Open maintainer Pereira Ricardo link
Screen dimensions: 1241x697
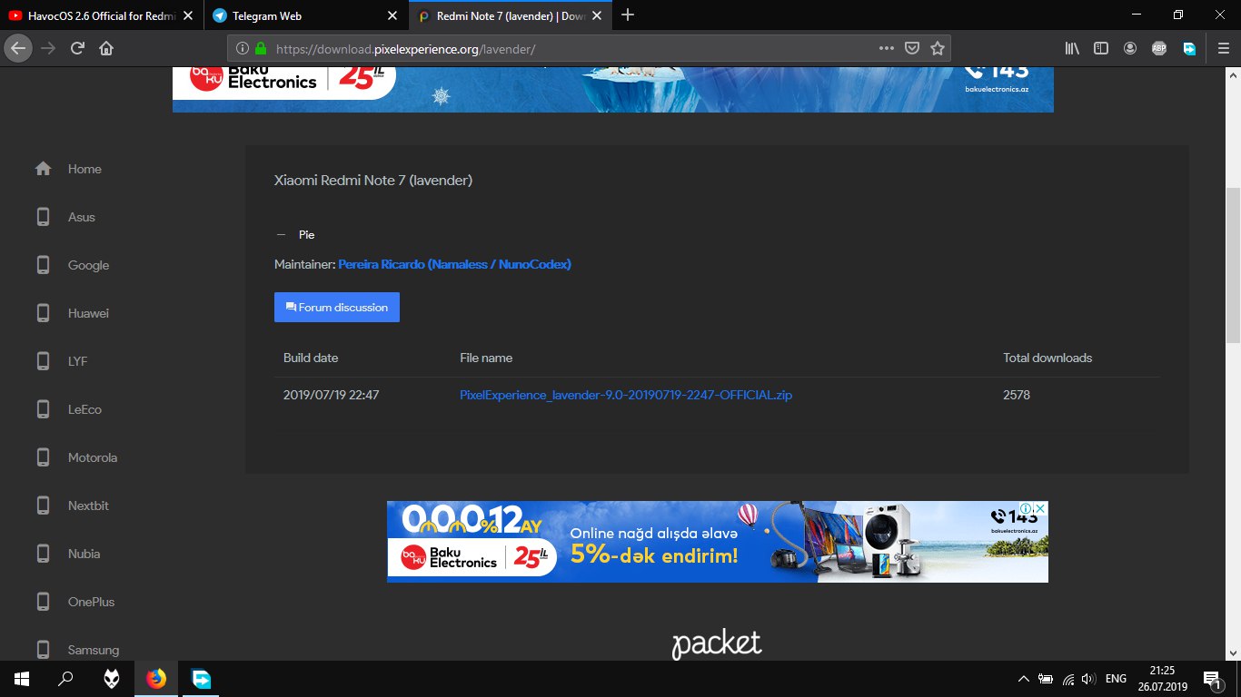(454, 264)
